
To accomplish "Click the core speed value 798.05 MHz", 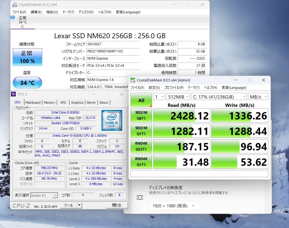I will [x=49, y=168].
